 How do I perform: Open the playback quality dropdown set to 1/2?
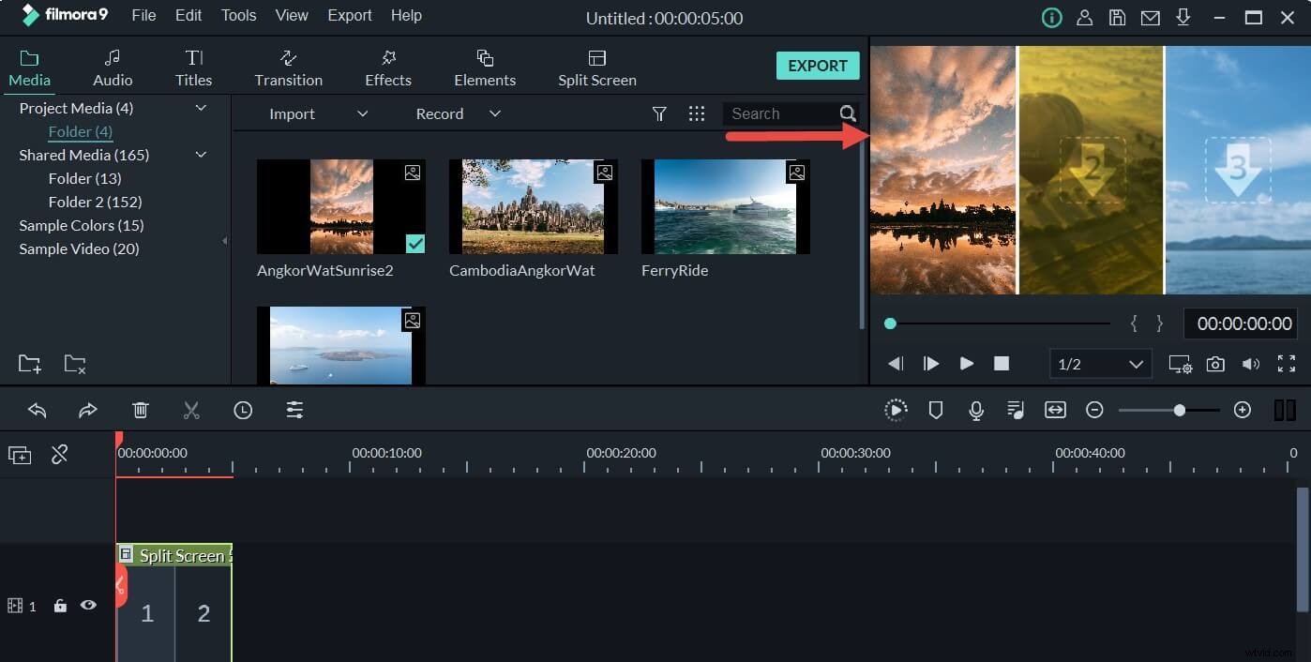(1100, 364)
